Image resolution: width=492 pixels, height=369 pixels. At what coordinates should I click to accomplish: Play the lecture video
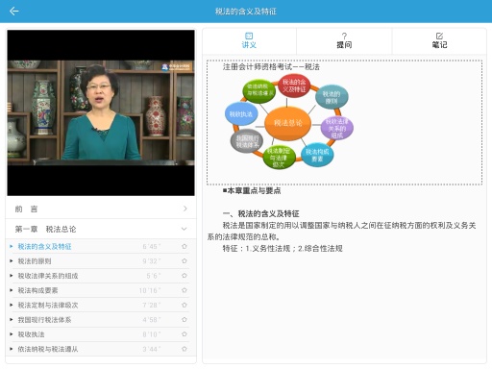101,112
